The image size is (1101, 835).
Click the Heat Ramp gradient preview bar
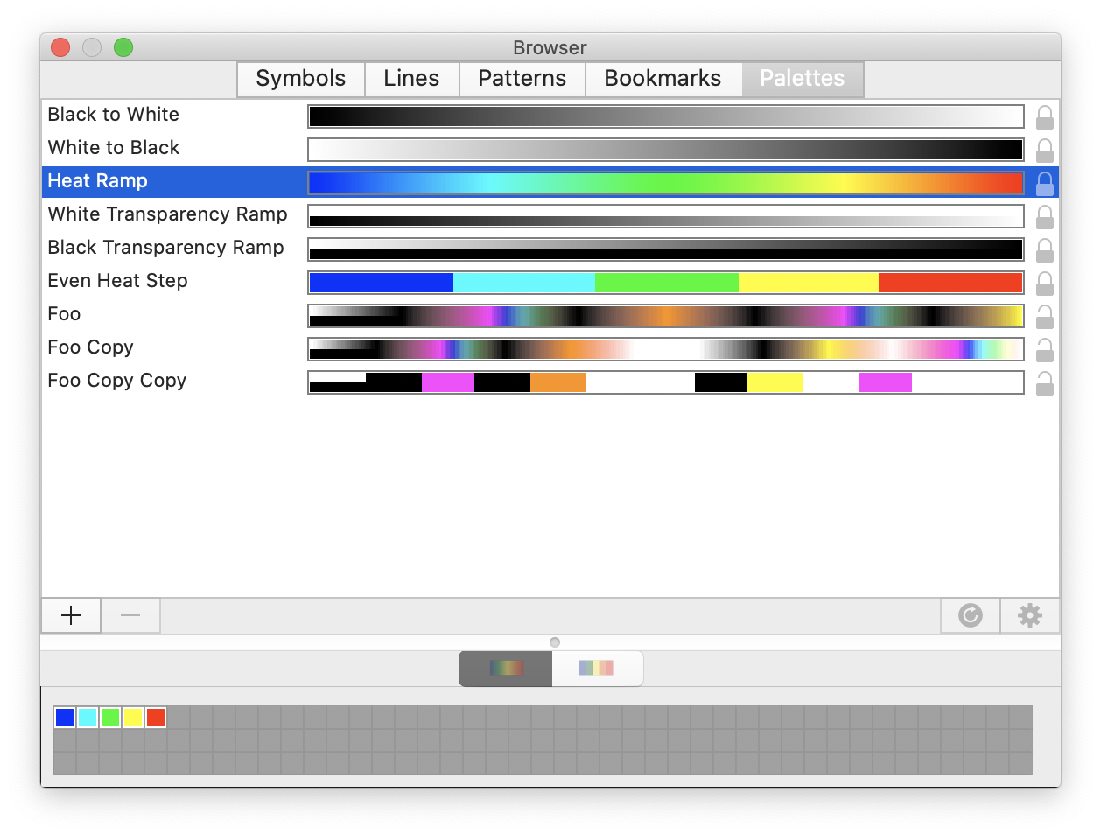(x=665, y=183)
